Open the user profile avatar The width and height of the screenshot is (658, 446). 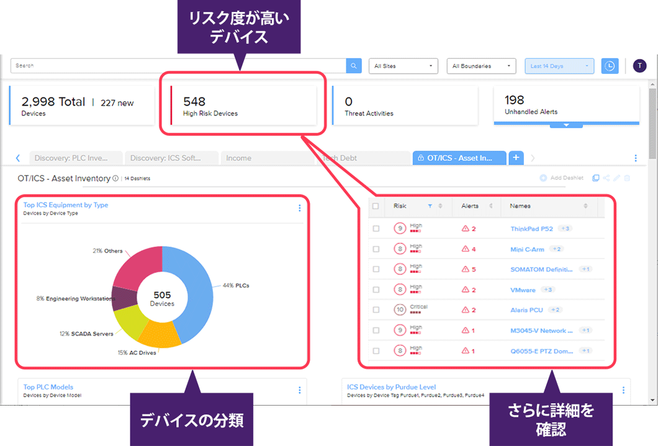pos(639,66)
